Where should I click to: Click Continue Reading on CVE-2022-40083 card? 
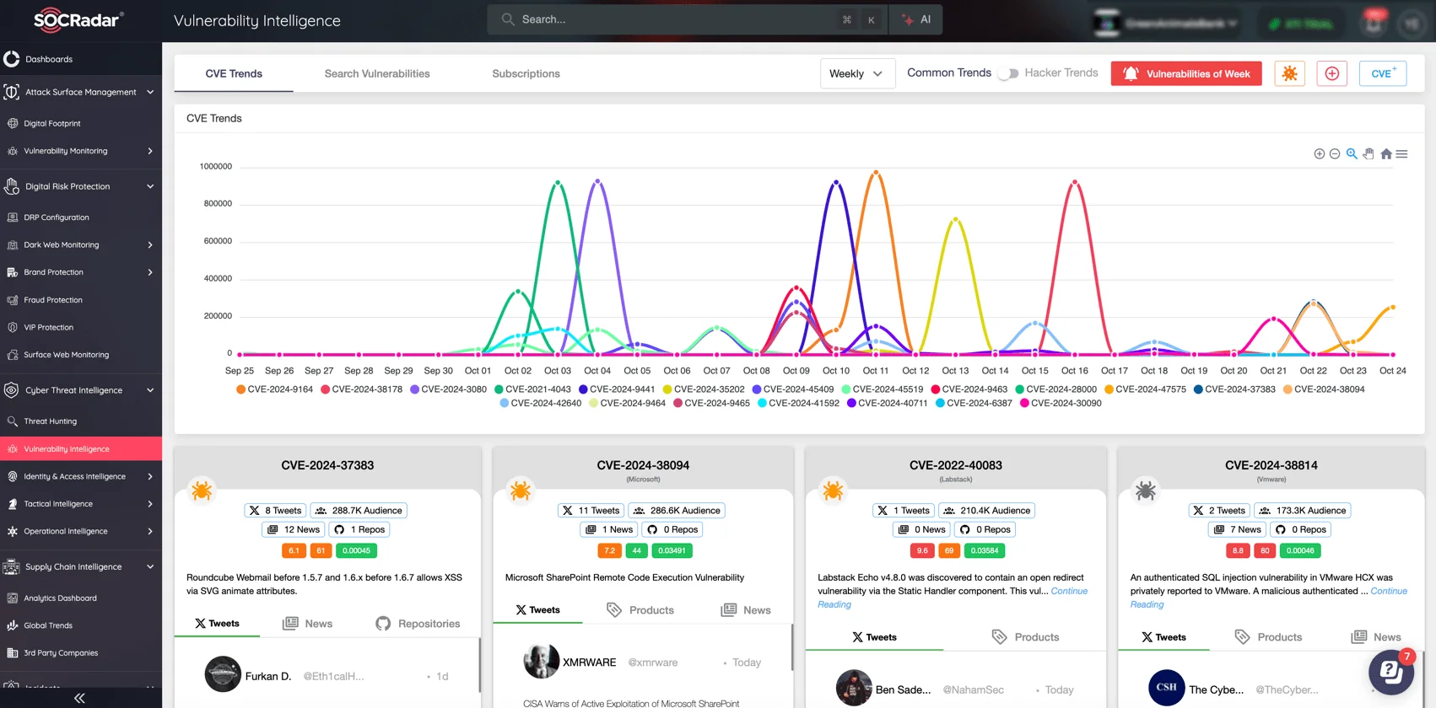pyautogui.click(x=953, y=598)
